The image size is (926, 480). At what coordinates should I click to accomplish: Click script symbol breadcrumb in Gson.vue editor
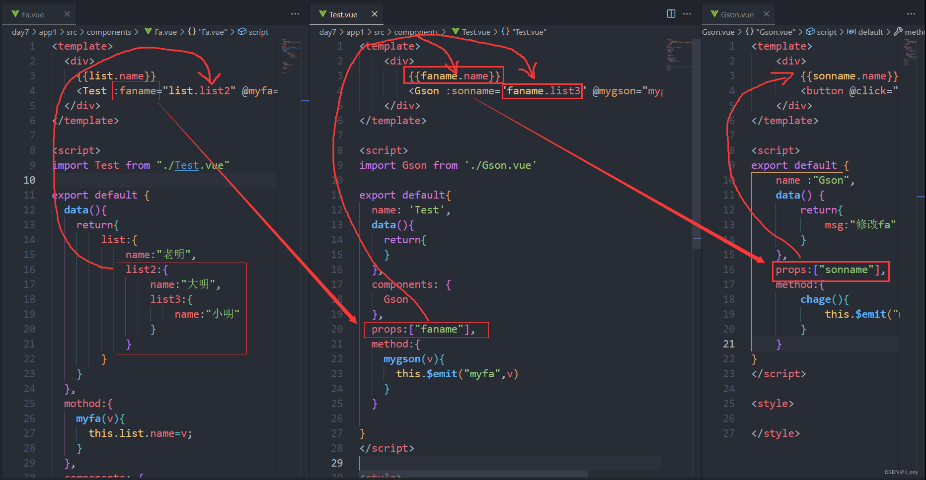(821, 32)
